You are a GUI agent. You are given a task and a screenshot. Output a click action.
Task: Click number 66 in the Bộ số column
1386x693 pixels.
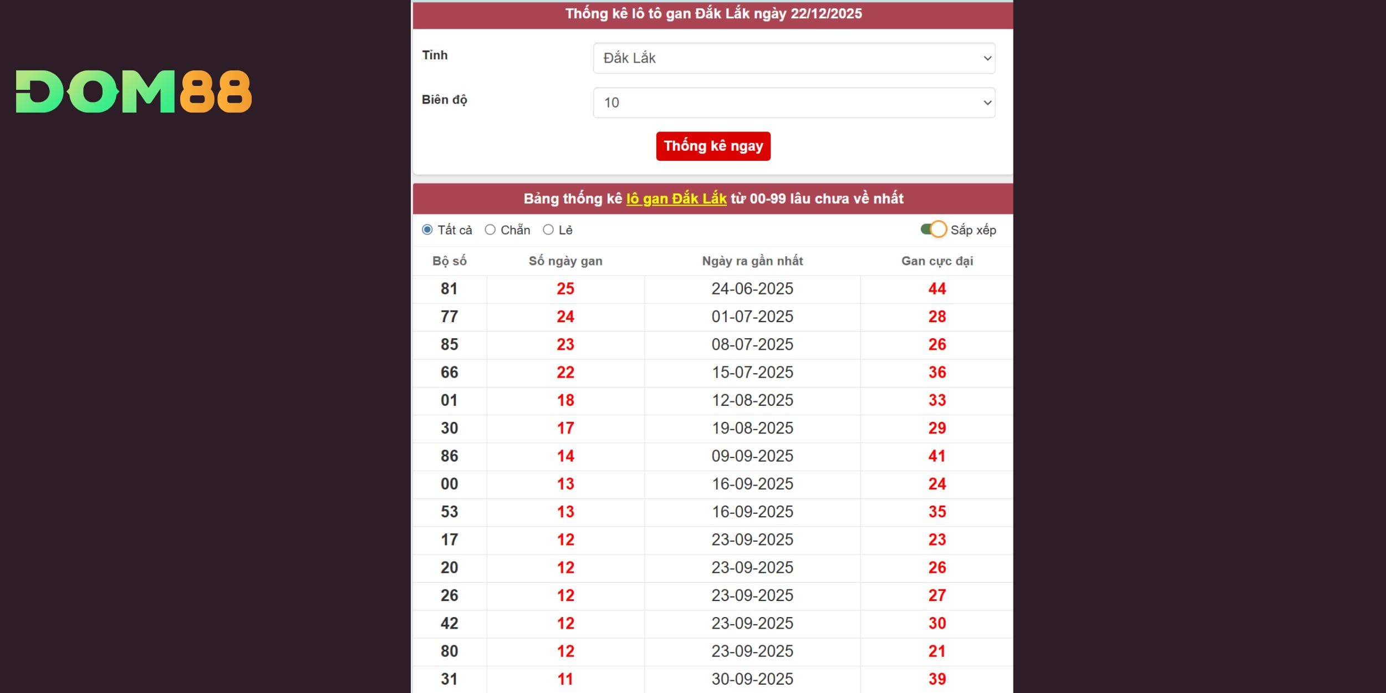(449, 373)
